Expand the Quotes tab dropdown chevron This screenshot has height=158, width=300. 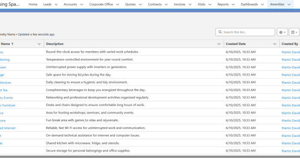(140, 4)
